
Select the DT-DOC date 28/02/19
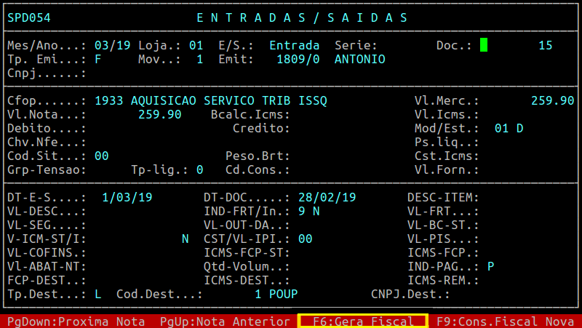coord(327,197)
